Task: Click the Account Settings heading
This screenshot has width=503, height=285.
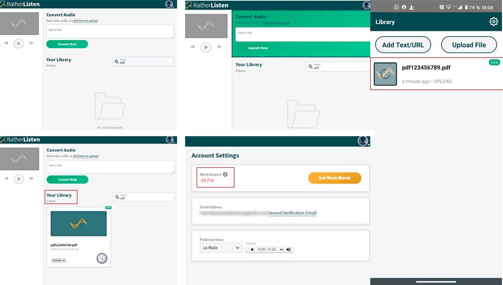Action: (215, 155)
